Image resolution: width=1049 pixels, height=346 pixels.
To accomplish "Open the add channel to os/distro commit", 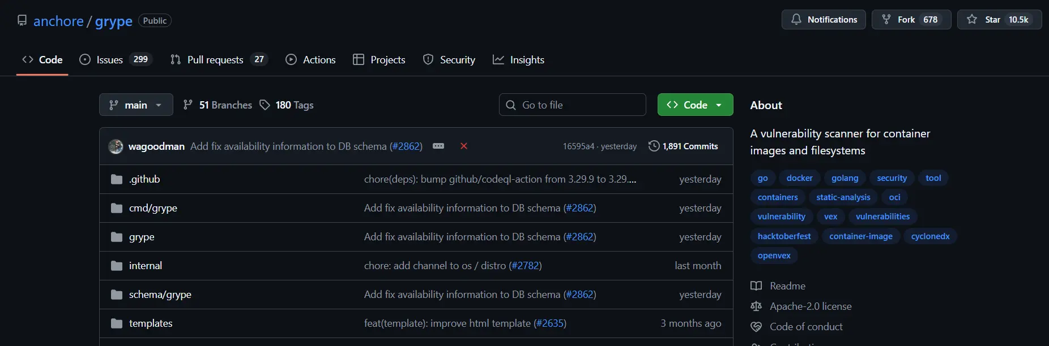I will [435, 266].
